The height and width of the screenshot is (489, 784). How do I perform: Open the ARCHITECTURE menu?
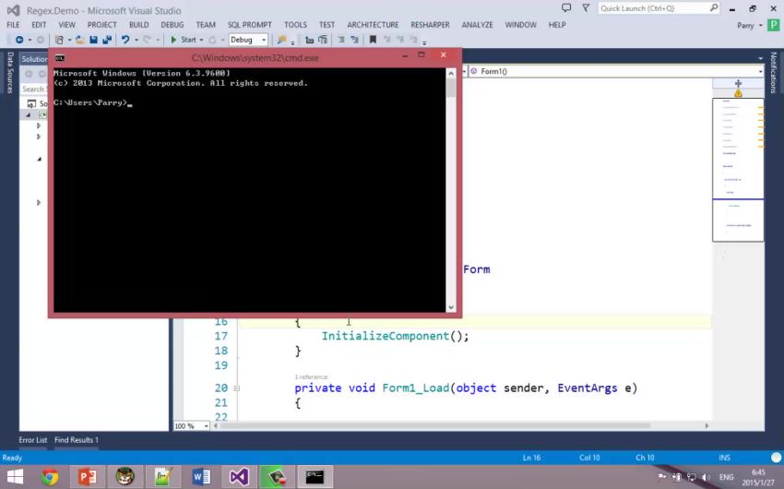pos(373,25)
